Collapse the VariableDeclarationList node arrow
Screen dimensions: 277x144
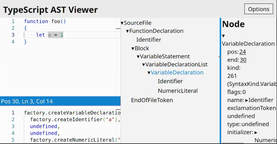click(x=144, y=65)
